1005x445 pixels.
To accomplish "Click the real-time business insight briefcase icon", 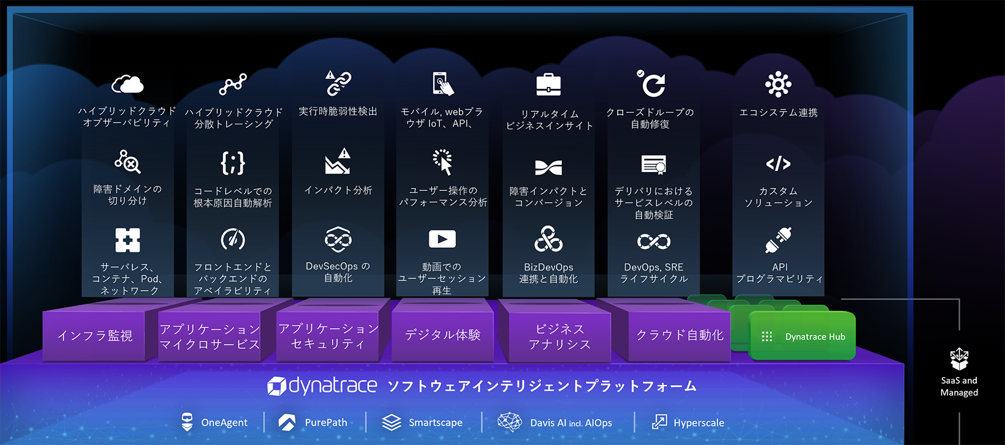I will [x=548, y=84].
